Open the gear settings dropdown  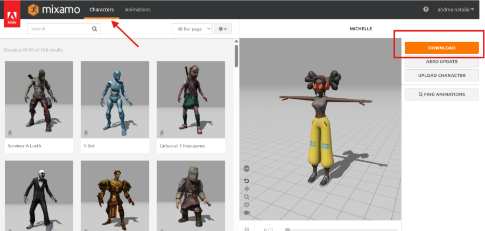223,28
